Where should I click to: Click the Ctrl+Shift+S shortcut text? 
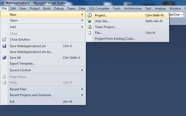(72, 58)
